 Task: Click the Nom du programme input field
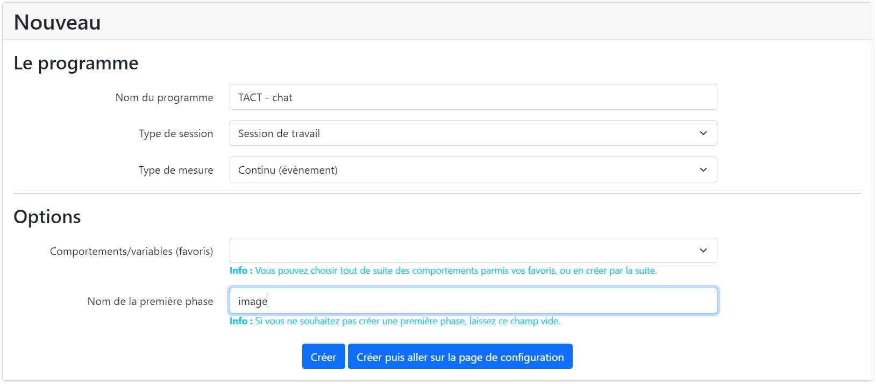tap(473, 97)
